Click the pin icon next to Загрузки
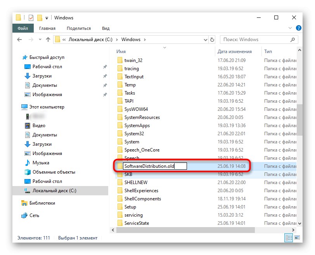This screenshot has width=315, height=255. [105, 76]
